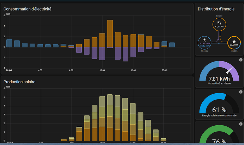
Task: Click the 41,3 kWh solar production value
Action: pos(219,26)
